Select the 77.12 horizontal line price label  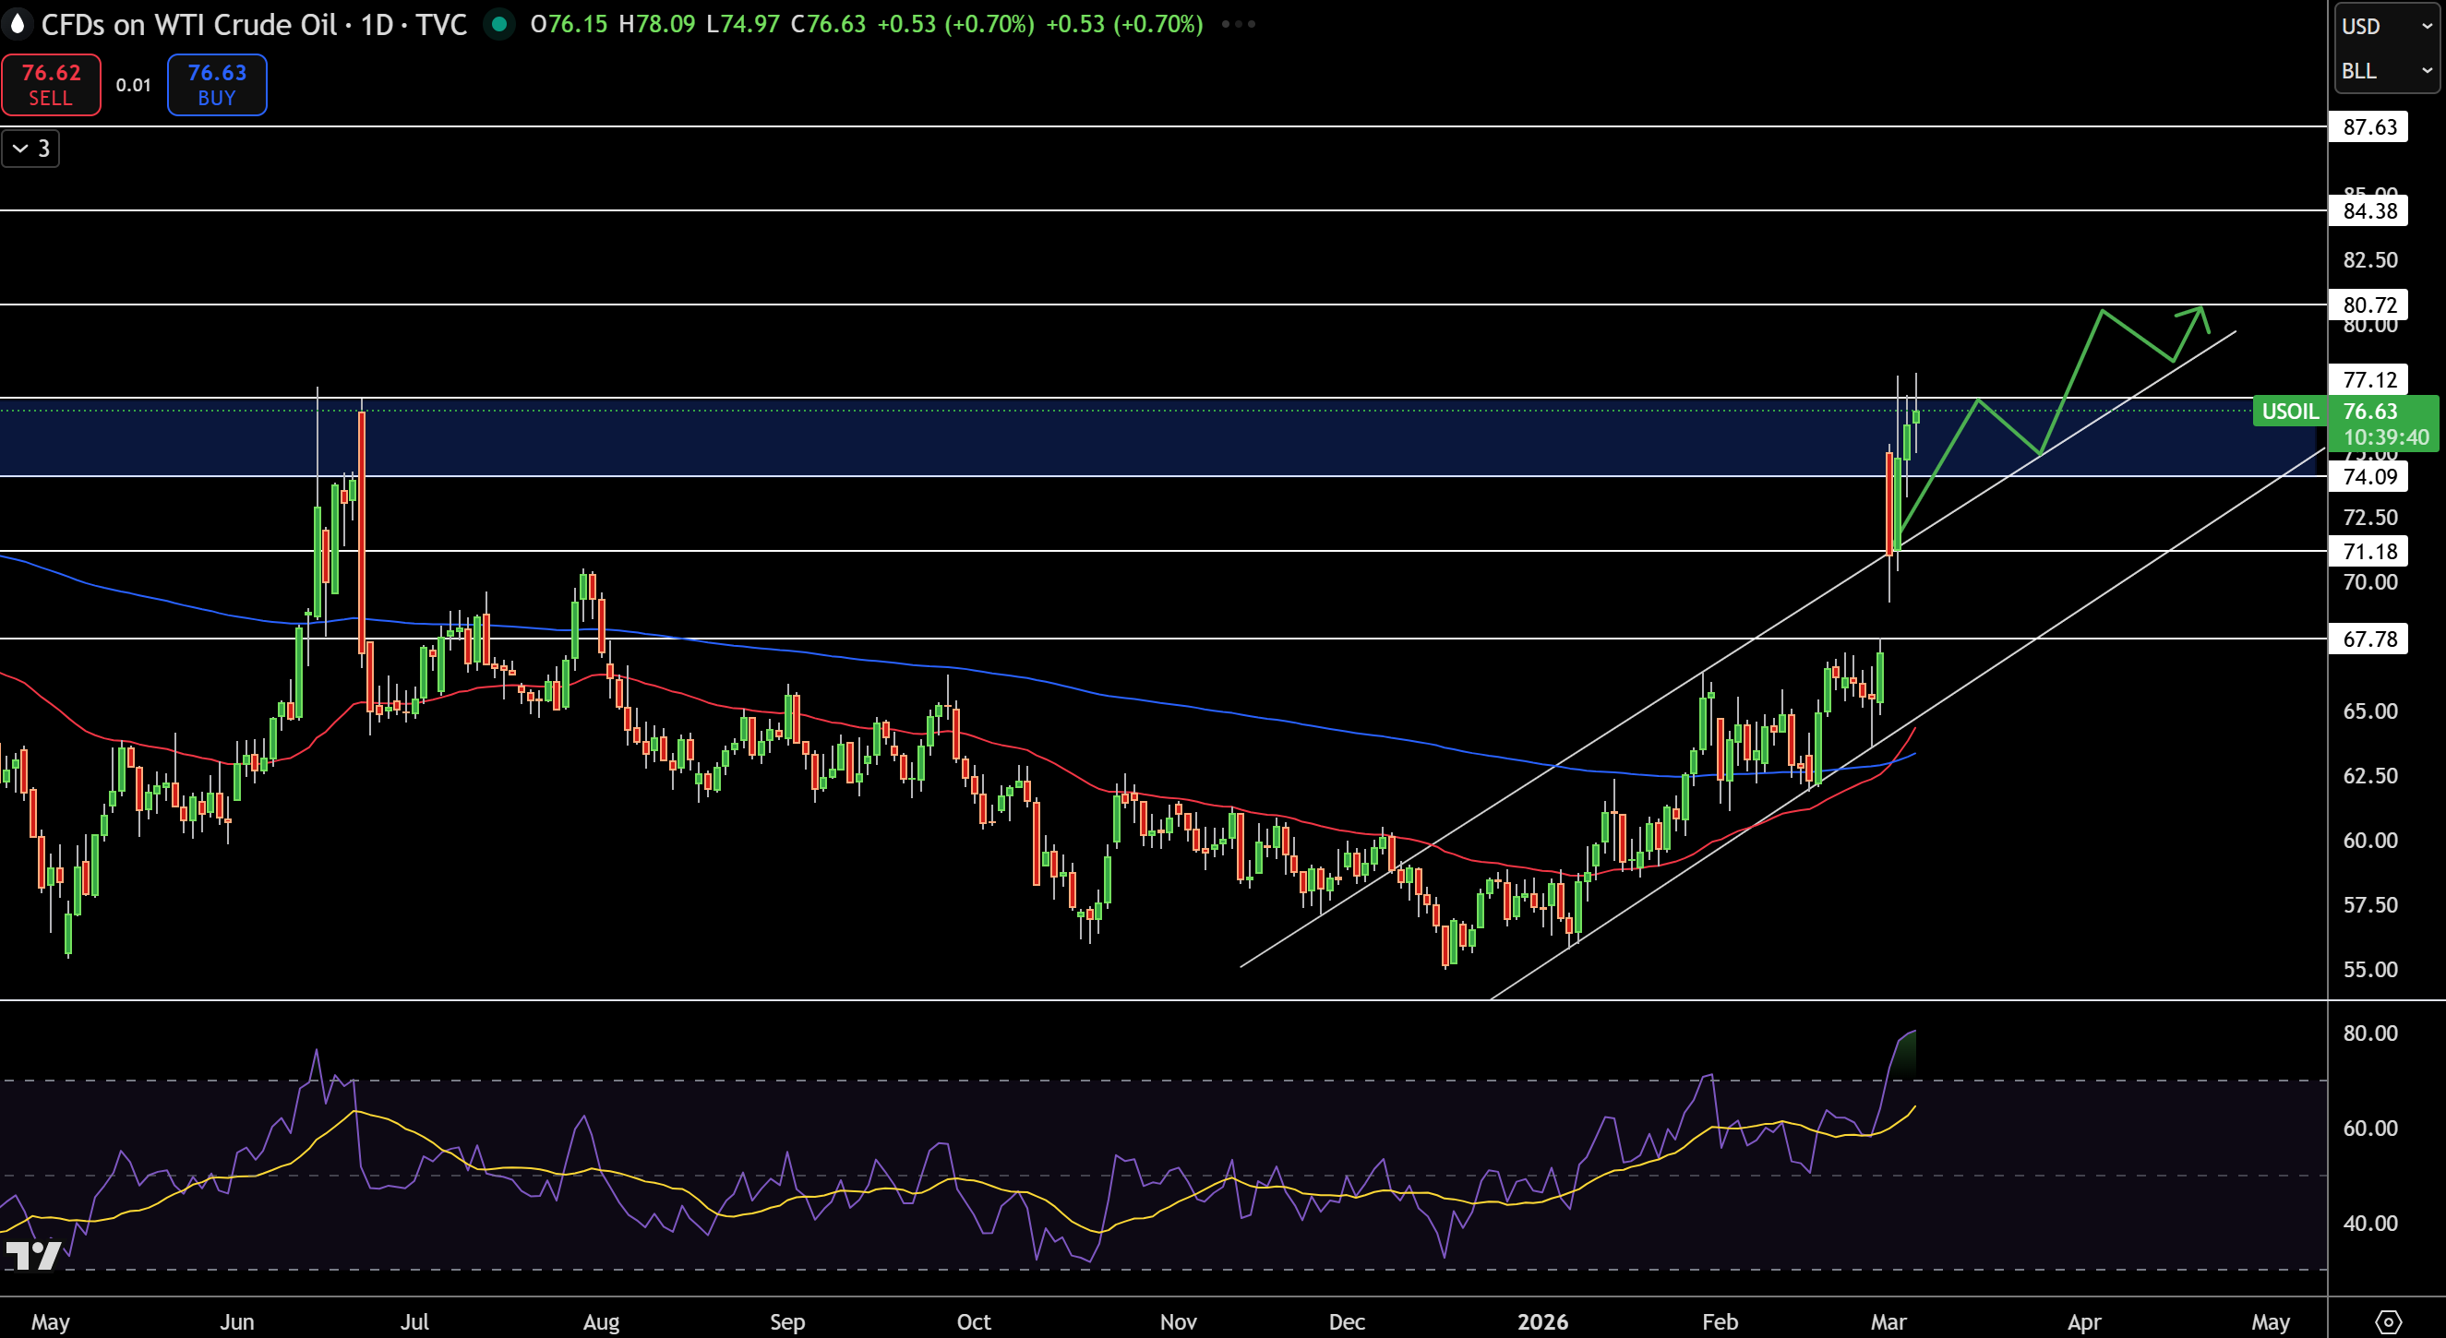click(2368, 379)
